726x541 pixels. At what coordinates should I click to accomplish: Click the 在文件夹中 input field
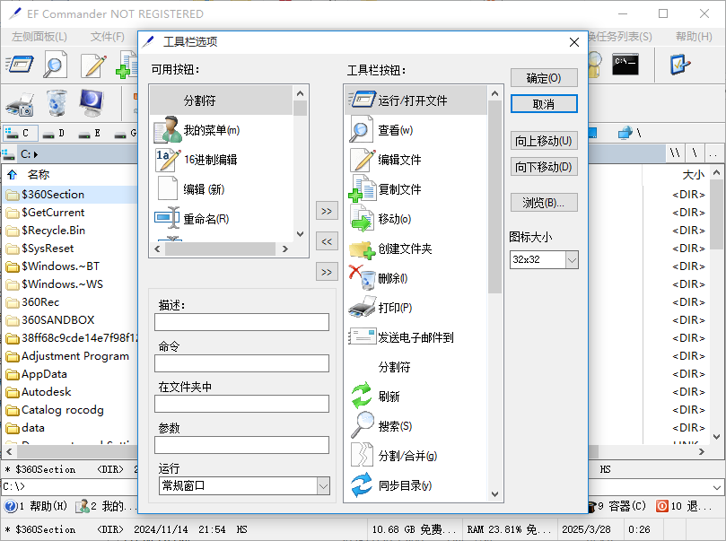click(x=241, y=404)
